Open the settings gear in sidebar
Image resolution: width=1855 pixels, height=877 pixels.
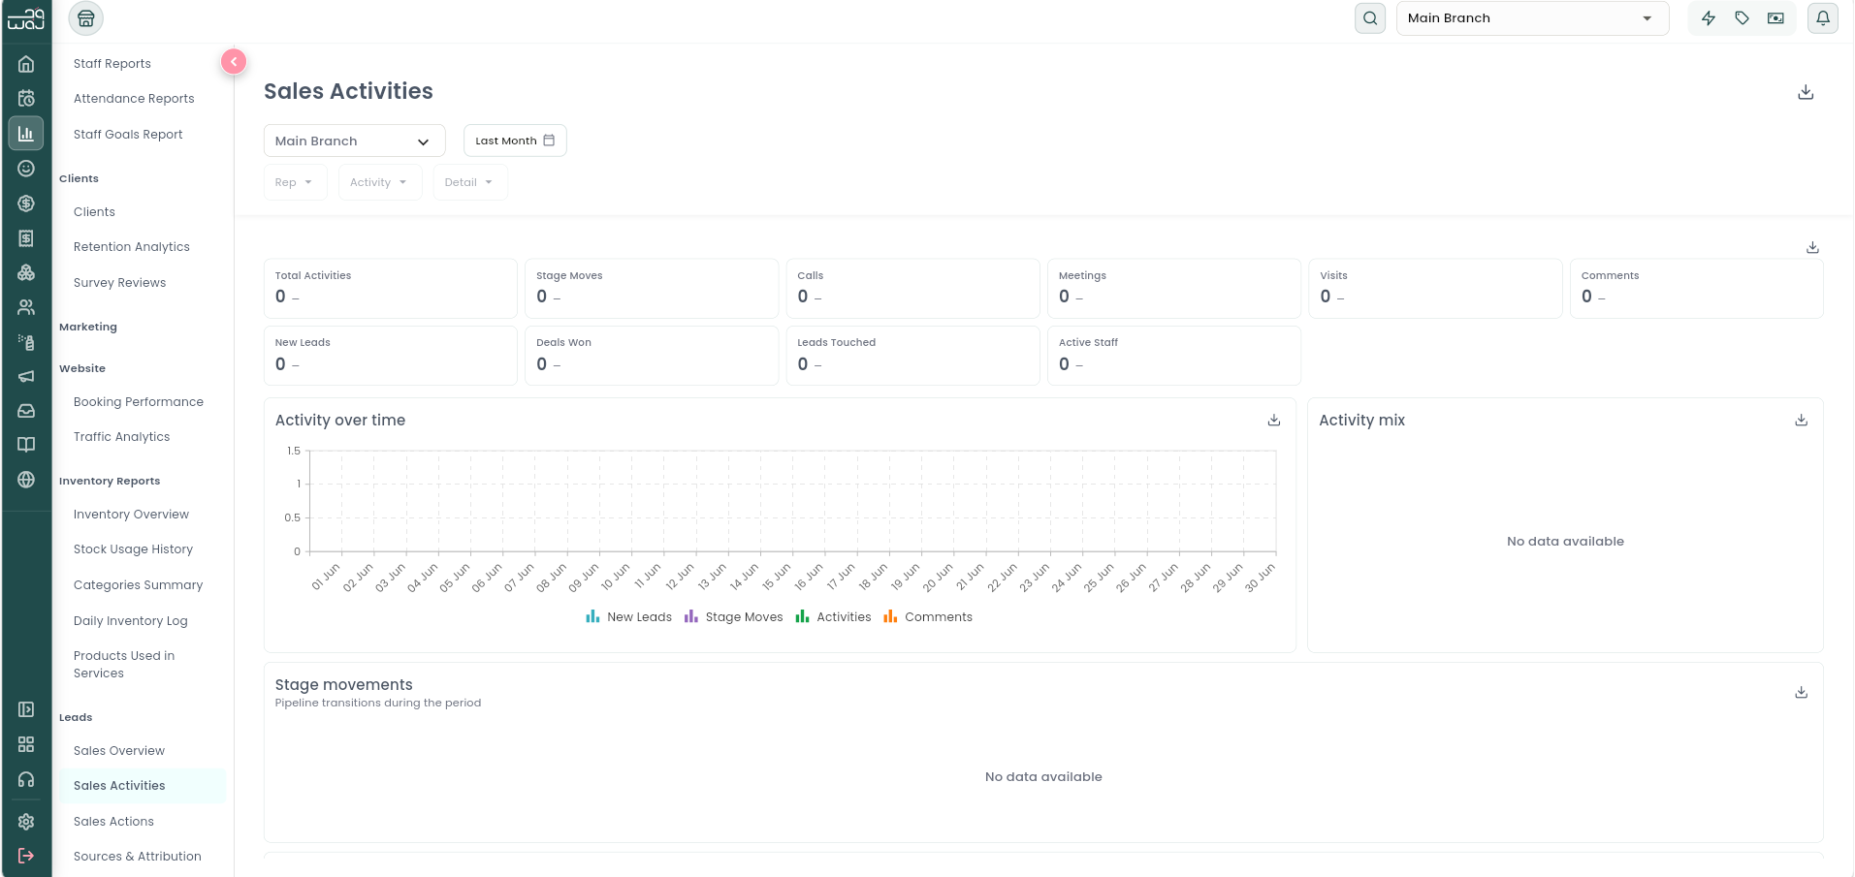click(26, 821)
